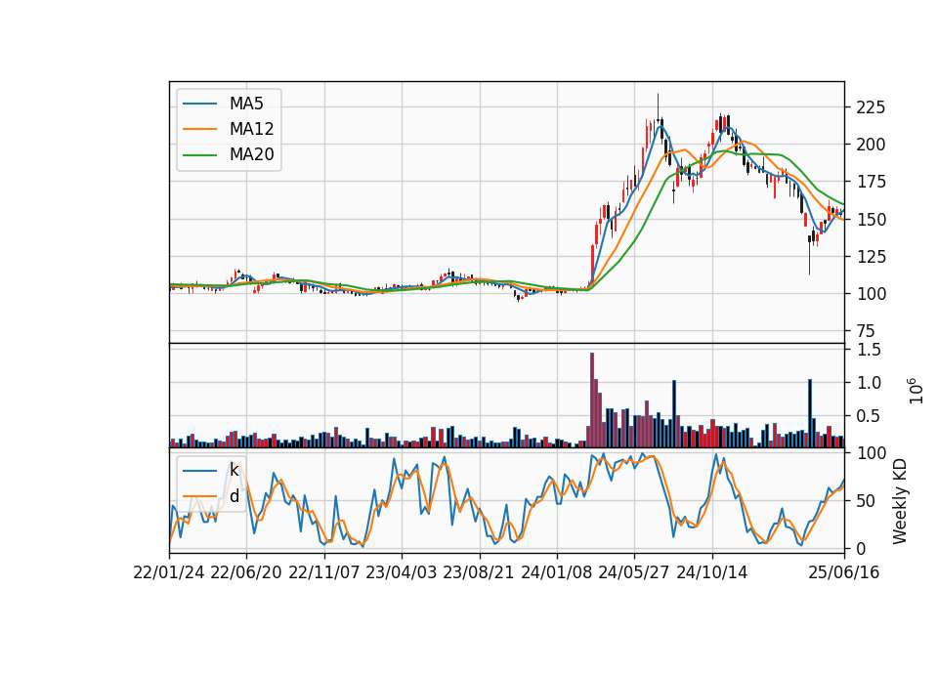This screenshot has height=674, width=938.
Task: Click the 0.5 volume axis label
Action: click(x=869, y=416)
